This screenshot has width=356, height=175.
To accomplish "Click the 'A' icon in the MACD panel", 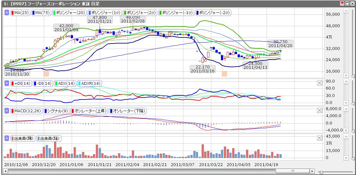I will (7, 111).
